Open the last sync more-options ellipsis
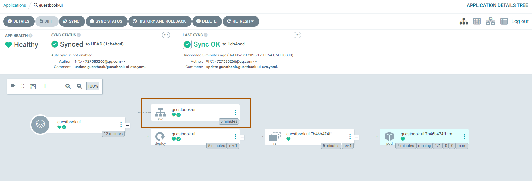Viewport: 532px width, 181px height. [297, 35]
